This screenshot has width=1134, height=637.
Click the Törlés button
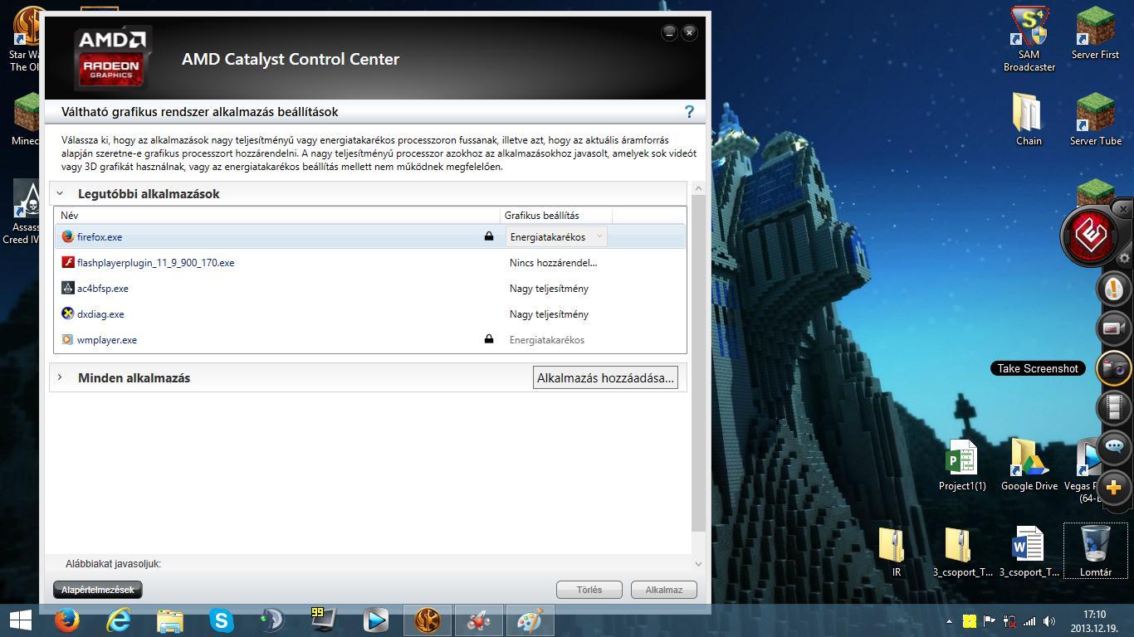pos(589,590)
